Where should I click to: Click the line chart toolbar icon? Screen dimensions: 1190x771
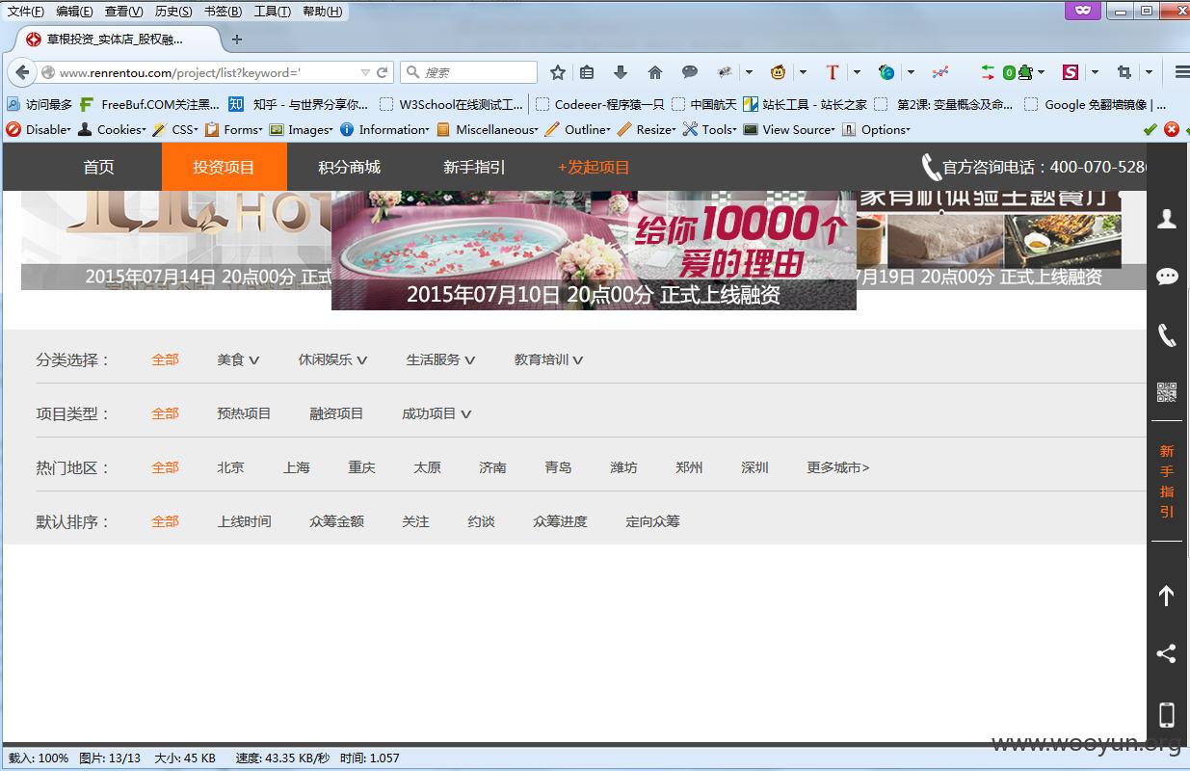pos(940,72)
